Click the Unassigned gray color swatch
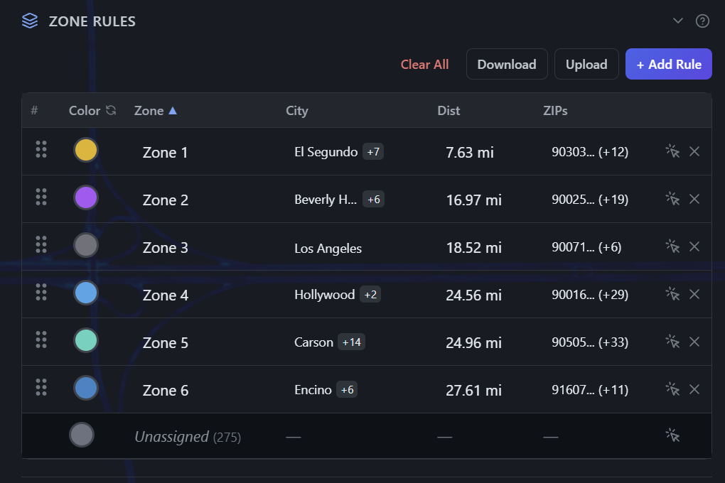Viewport: 725px width, 483px height. click(x=81, y=435)
